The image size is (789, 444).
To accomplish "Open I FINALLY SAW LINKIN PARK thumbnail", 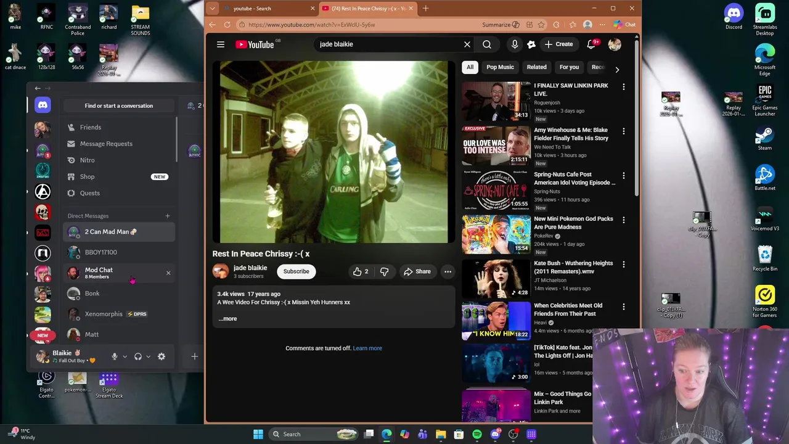I will pyautogui.click(x=496, y=101).
